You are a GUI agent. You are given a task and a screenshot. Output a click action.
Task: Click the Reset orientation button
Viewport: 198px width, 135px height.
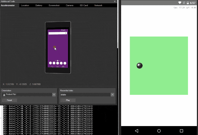pos(9,100)
